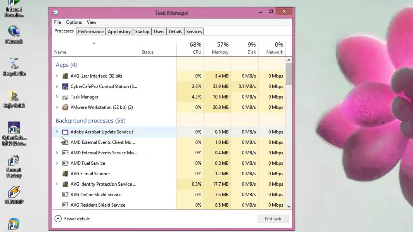Select the Rajiv Kohli folder icon

pos(14,99)
